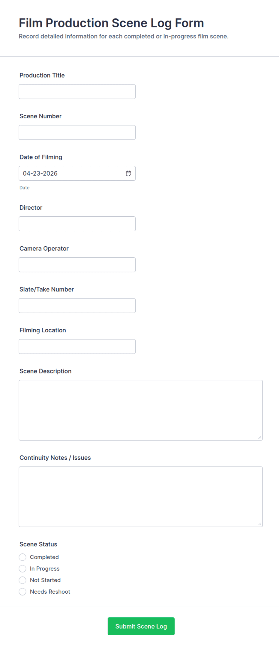Select Needs Reshoot radio button

22,592
